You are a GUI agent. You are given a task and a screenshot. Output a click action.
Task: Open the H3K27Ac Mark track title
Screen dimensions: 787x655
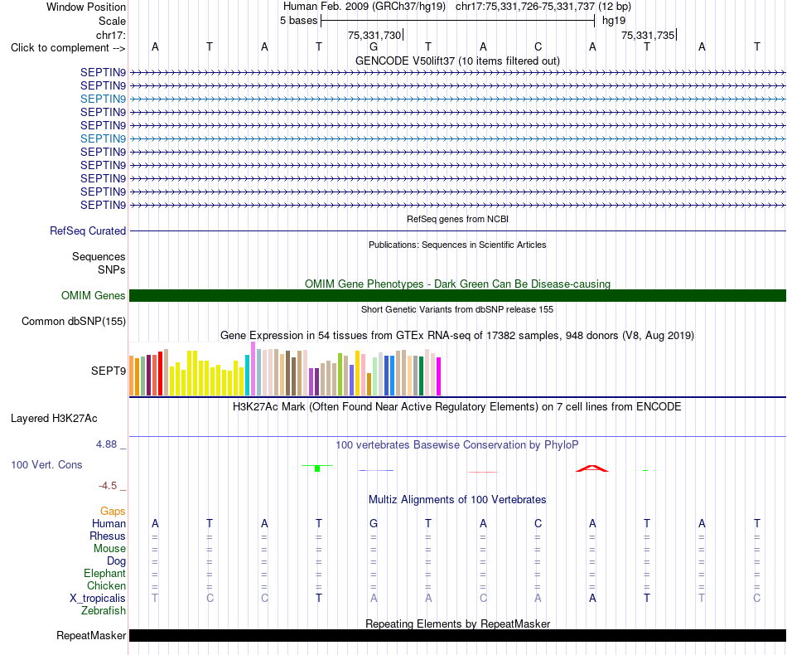click(457, 407)
